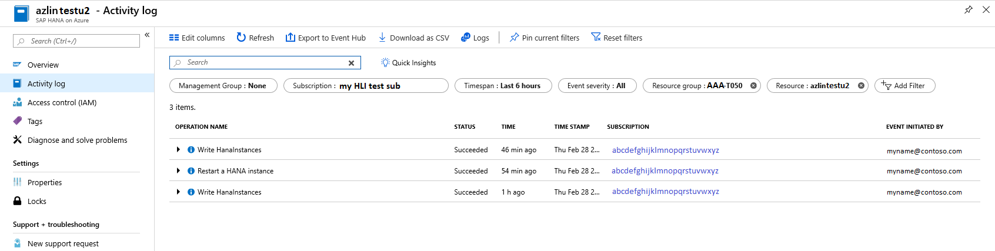Close the Activity log blade
The height and width of the screenshot is (251, 995).
click(986, 9)
